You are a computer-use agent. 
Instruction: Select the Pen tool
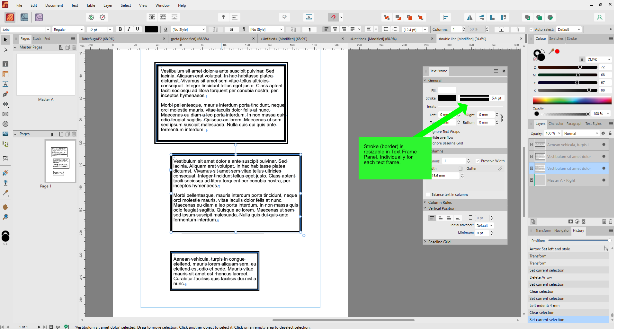(5, 94)
